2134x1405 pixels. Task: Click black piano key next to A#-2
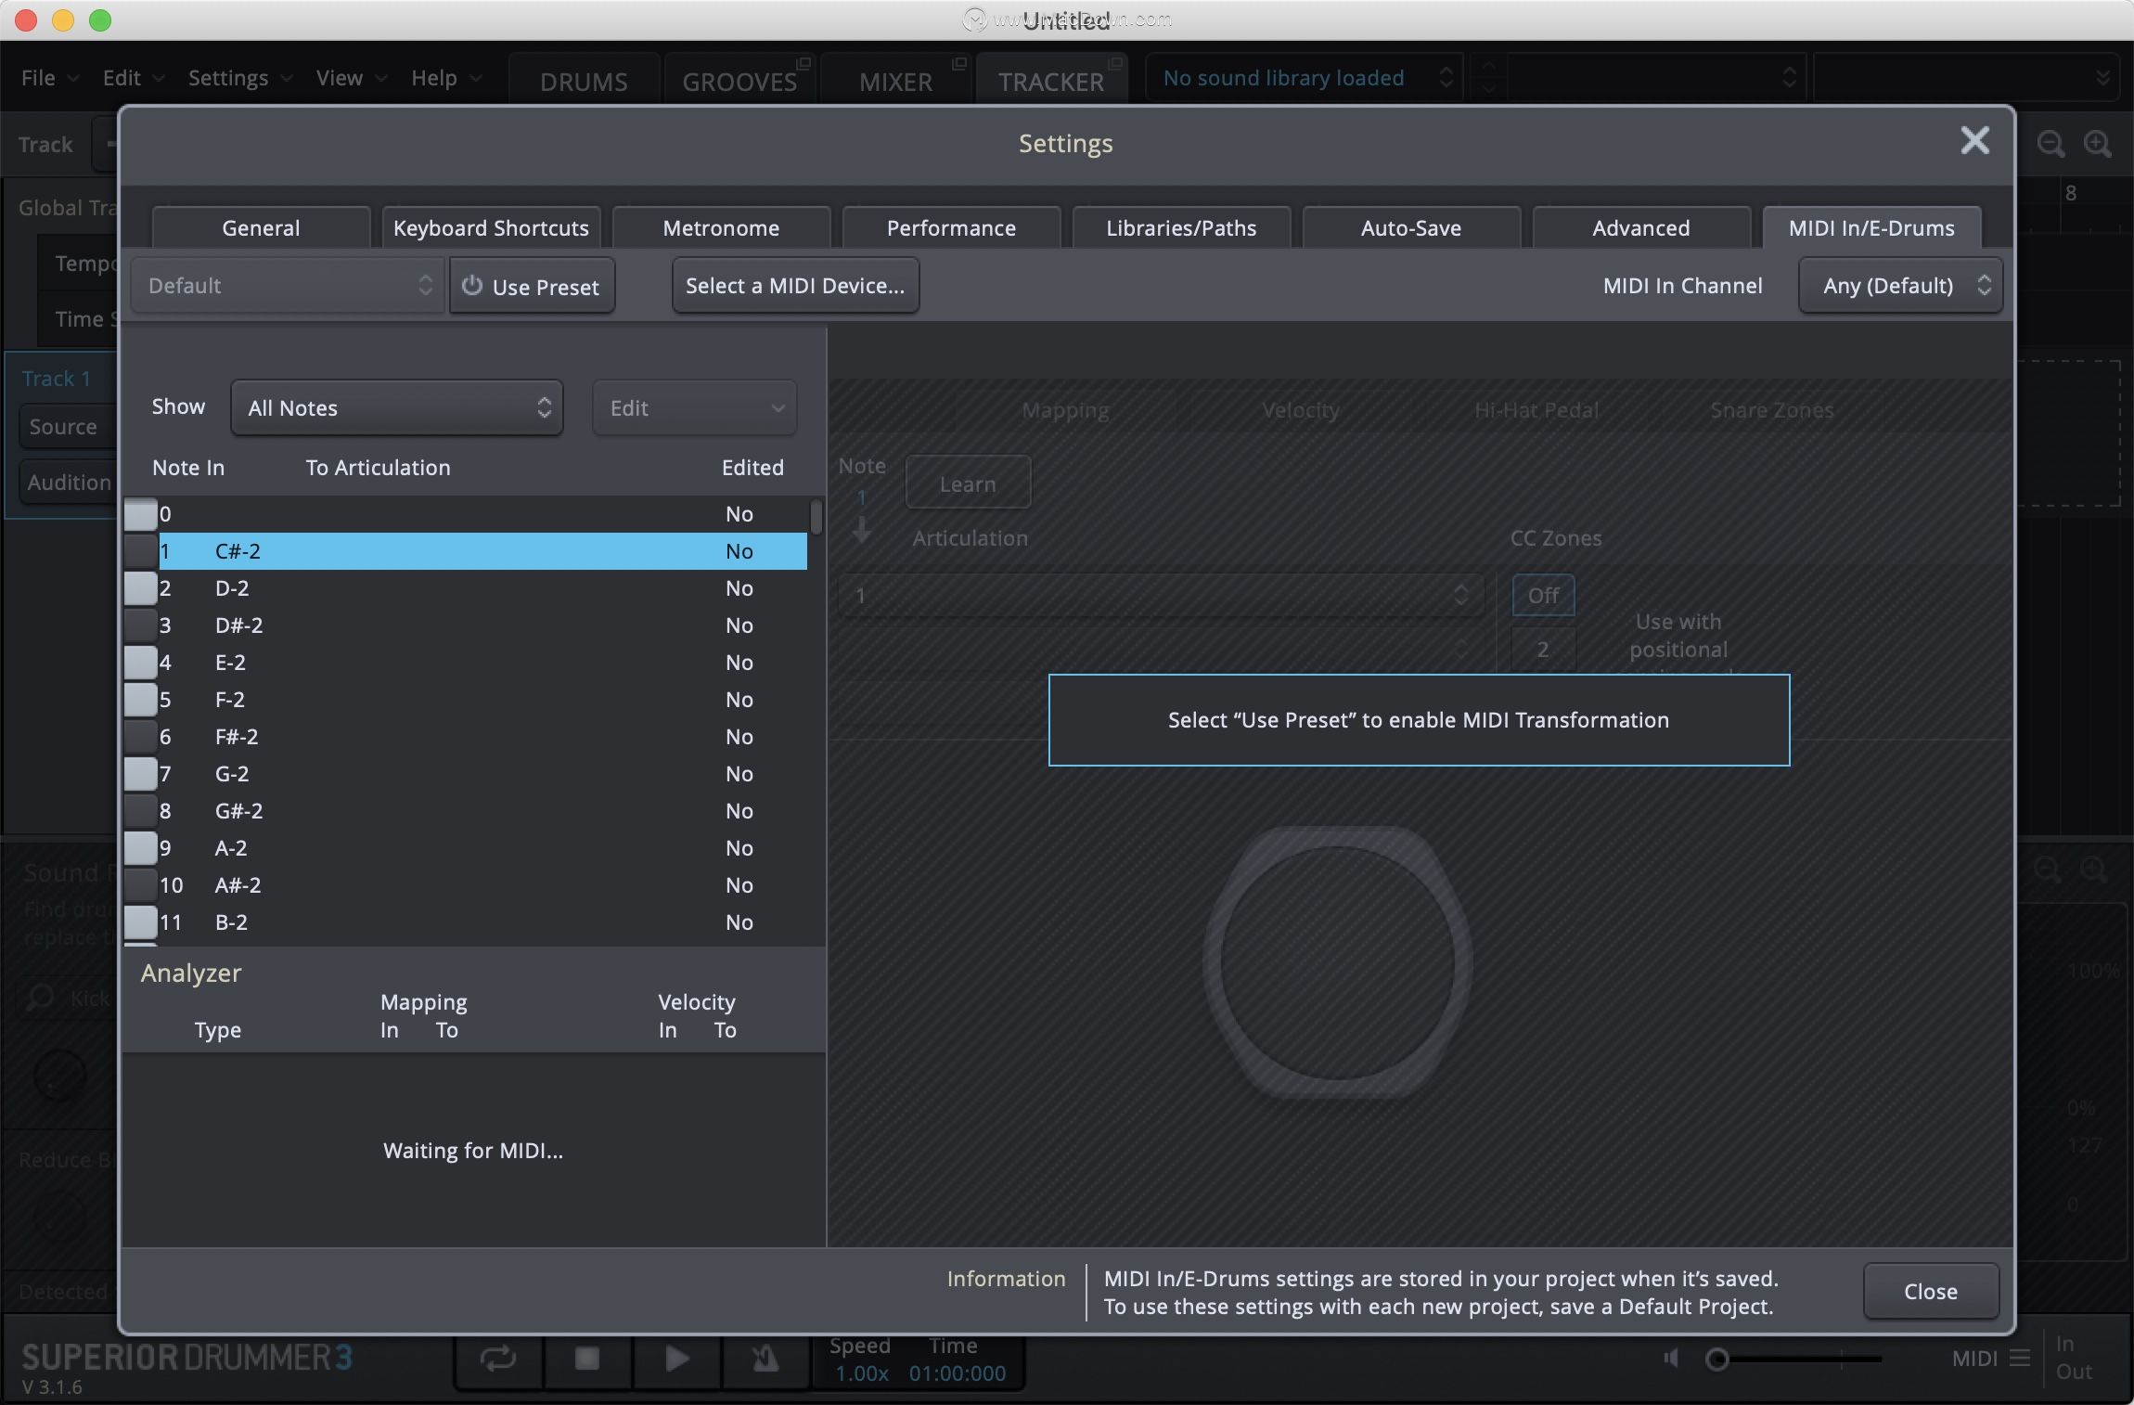pyautogui.click(x=141, y=885)
